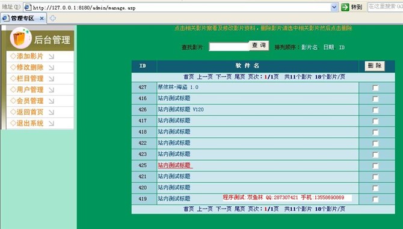Viewport: 403px width, 229px height.
Task: Click the page icon in address bar
Action: 28,7
